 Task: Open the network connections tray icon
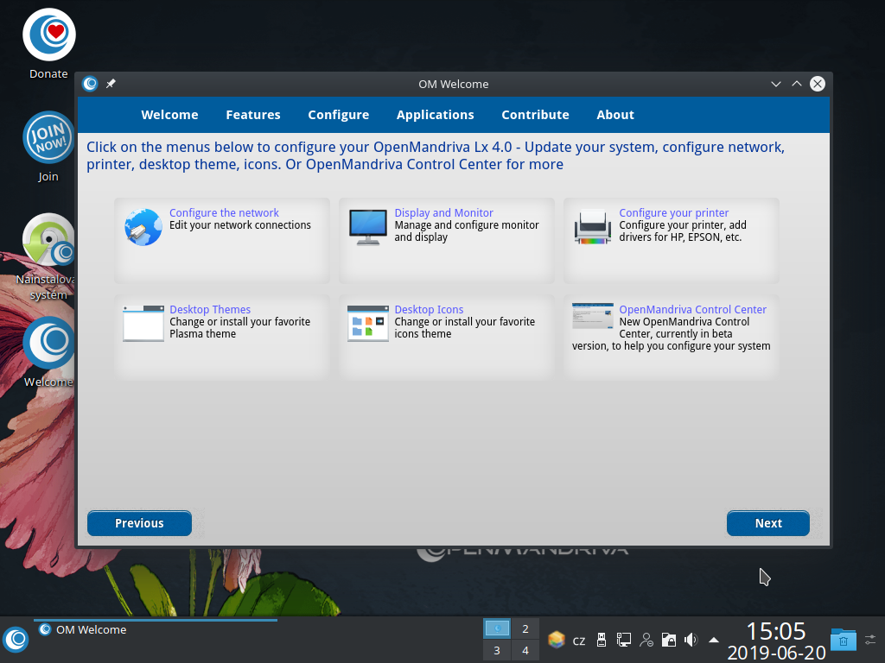click(x=624, y=640)
